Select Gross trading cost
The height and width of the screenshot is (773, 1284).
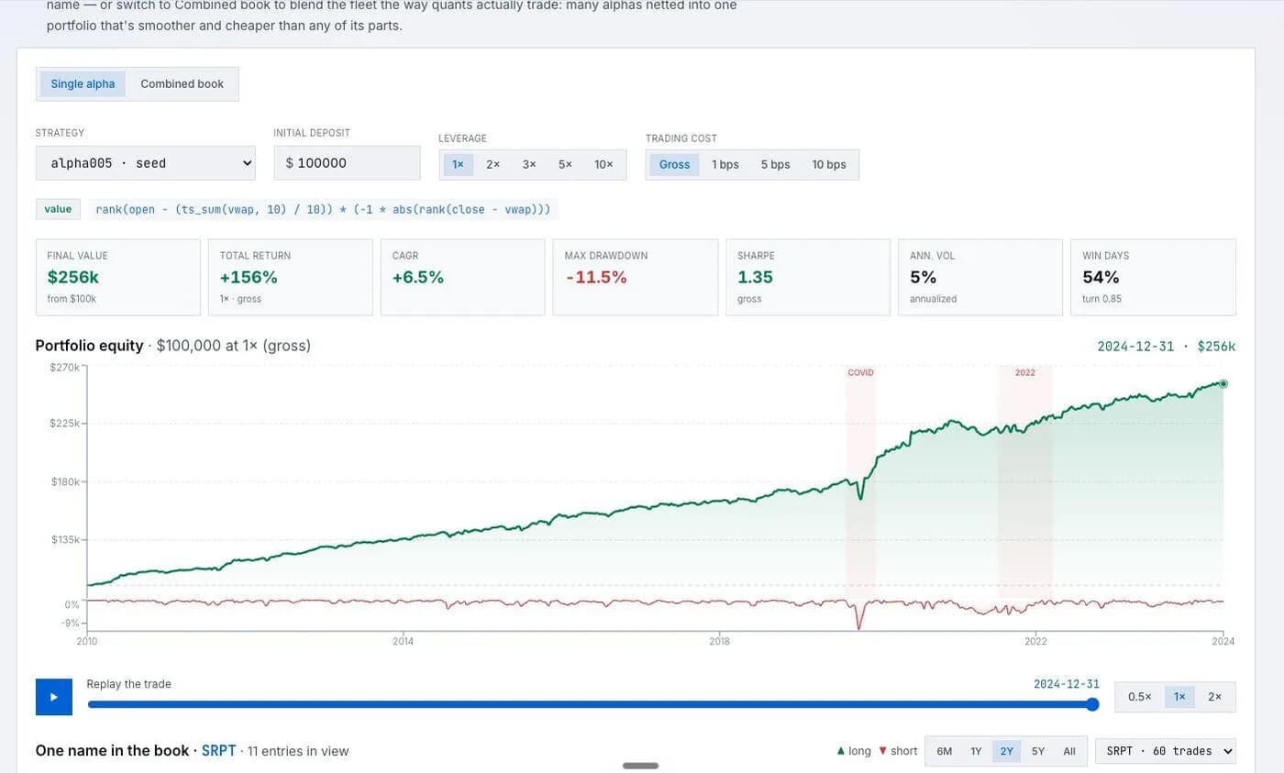coord(674,164)
